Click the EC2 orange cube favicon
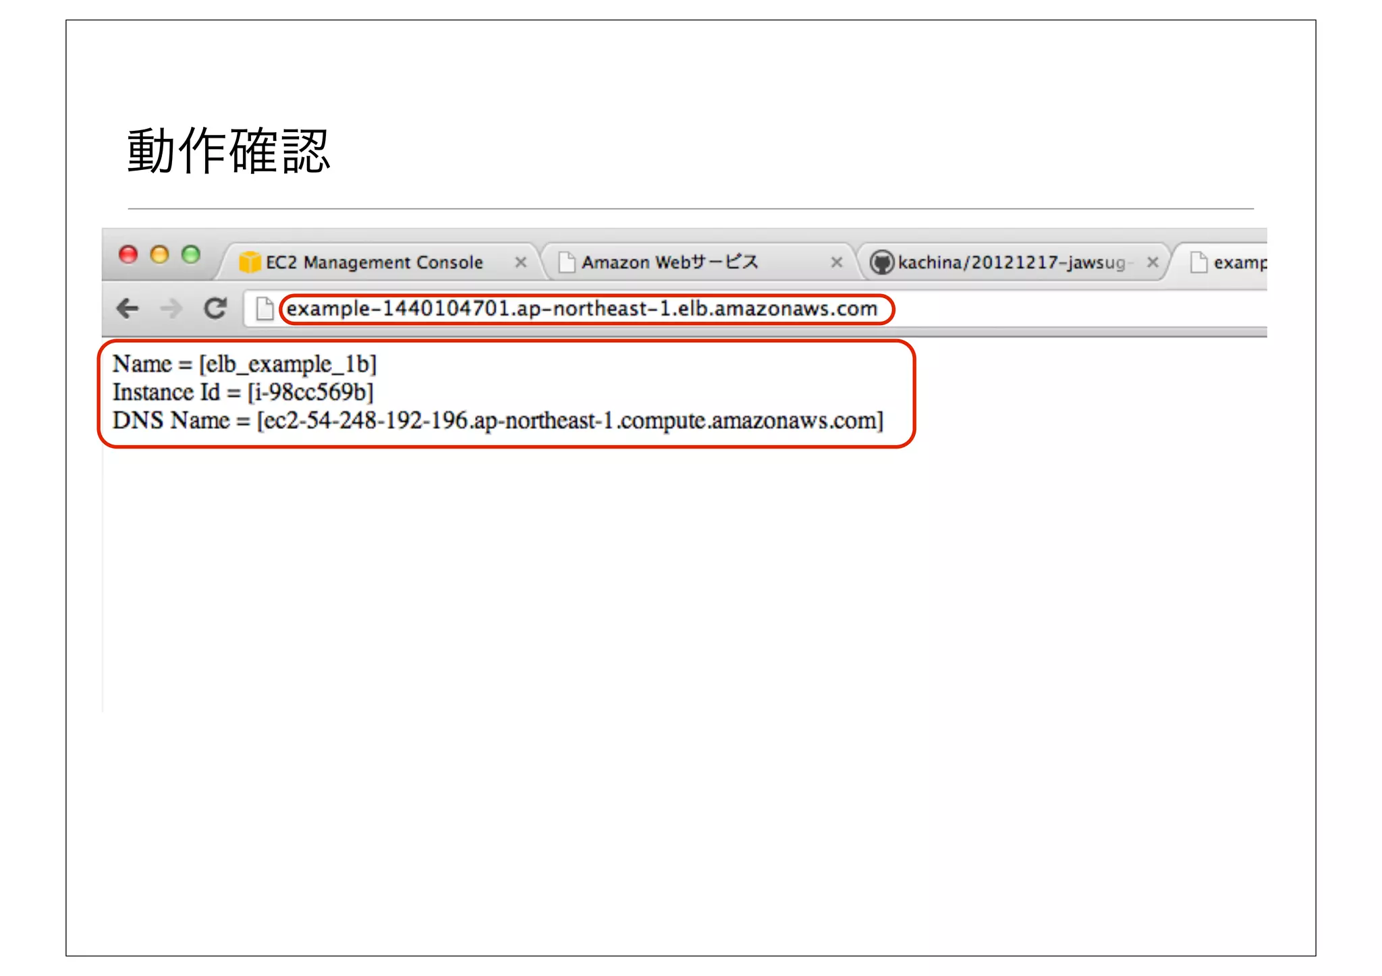 coord(249,262)
